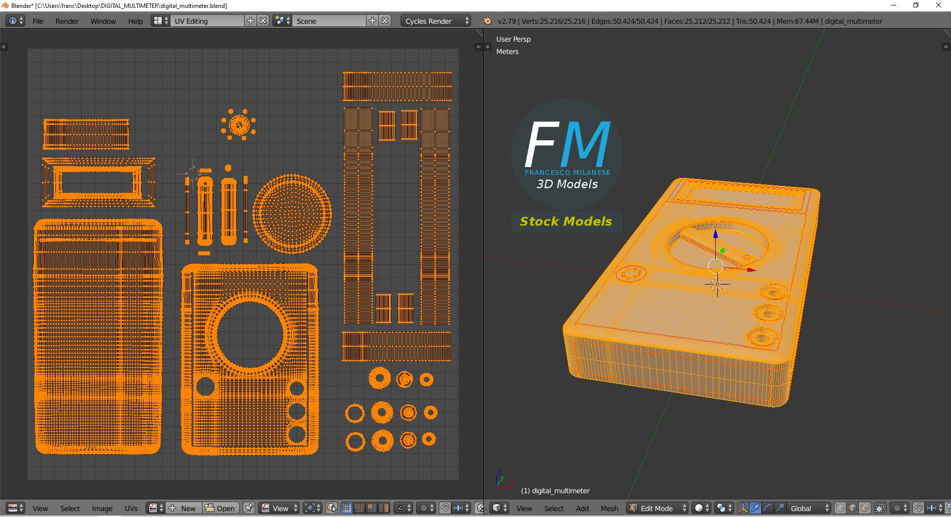Open the Edit Mode selector dropdown
Screen dimensions: 951x517
click(x=658, y=508)
